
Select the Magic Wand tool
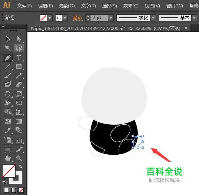pyautogui.click(x=8, y=48)
